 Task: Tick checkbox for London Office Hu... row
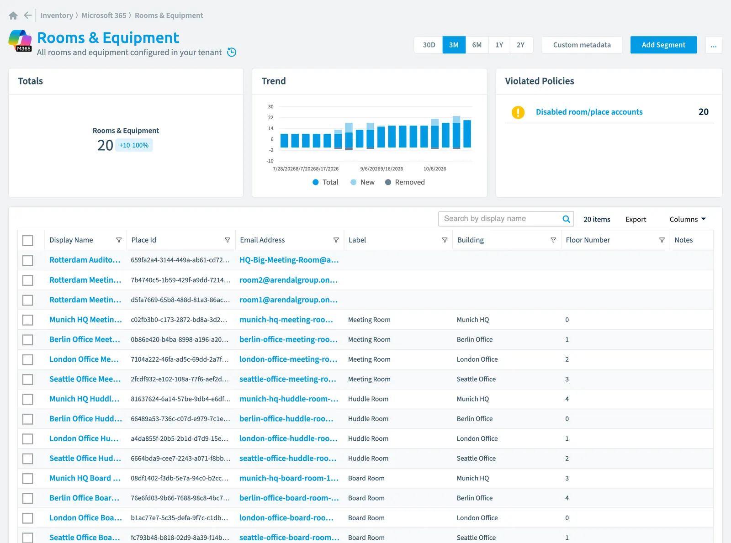(x=28, y=439)
